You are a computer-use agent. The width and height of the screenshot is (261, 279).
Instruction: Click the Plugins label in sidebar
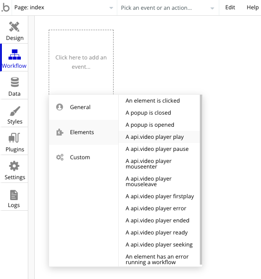click(x=15, y=149)
